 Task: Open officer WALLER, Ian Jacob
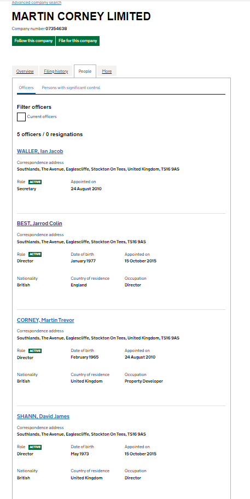click(40, 151)
